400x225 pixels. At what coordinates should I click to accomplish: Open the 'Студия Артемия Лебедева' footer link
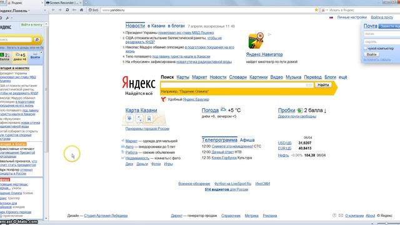pyautogui.click(x=106, y=216)
